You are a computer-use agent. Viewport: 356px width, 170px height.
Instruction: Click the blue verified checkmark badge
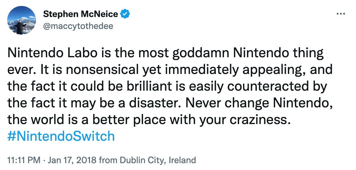125,14
